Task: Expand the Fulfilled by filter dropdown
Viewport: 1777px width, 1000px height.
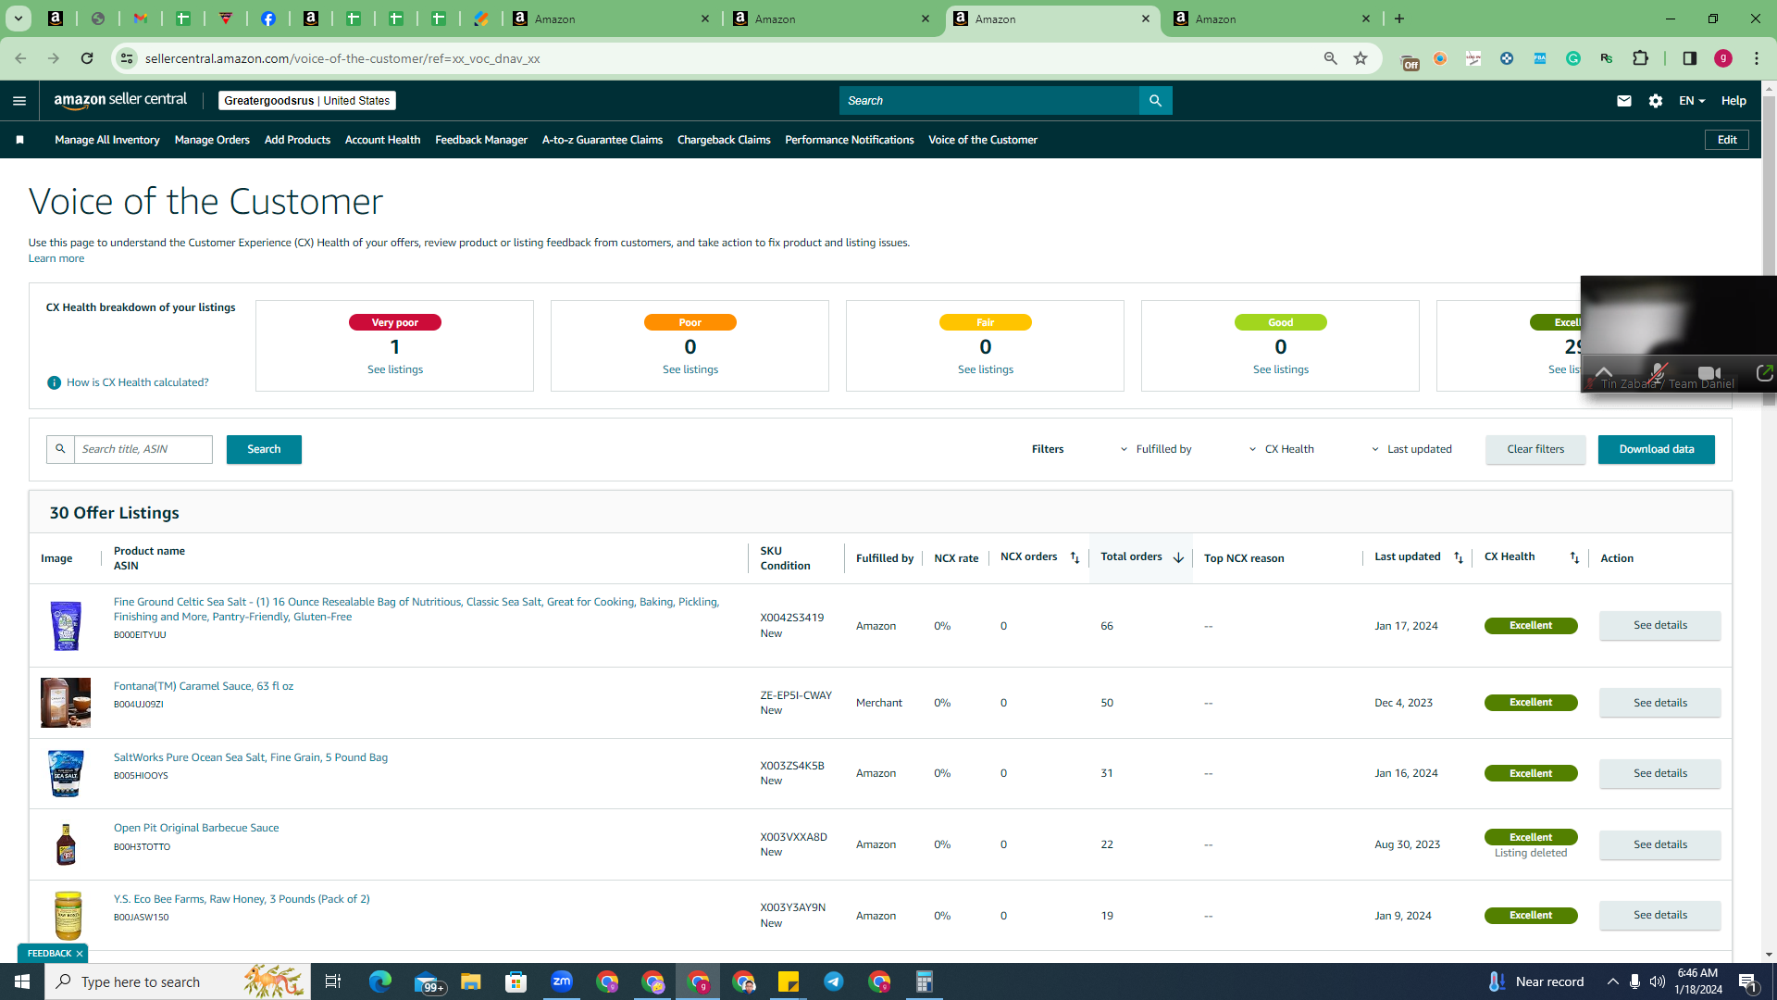Action: click(1156, 449)
